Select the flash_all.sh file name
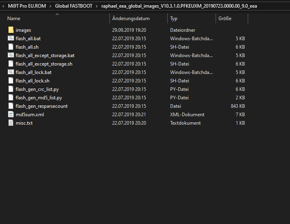The width and height of the screenshot is (290, 224). pos(27,47)
